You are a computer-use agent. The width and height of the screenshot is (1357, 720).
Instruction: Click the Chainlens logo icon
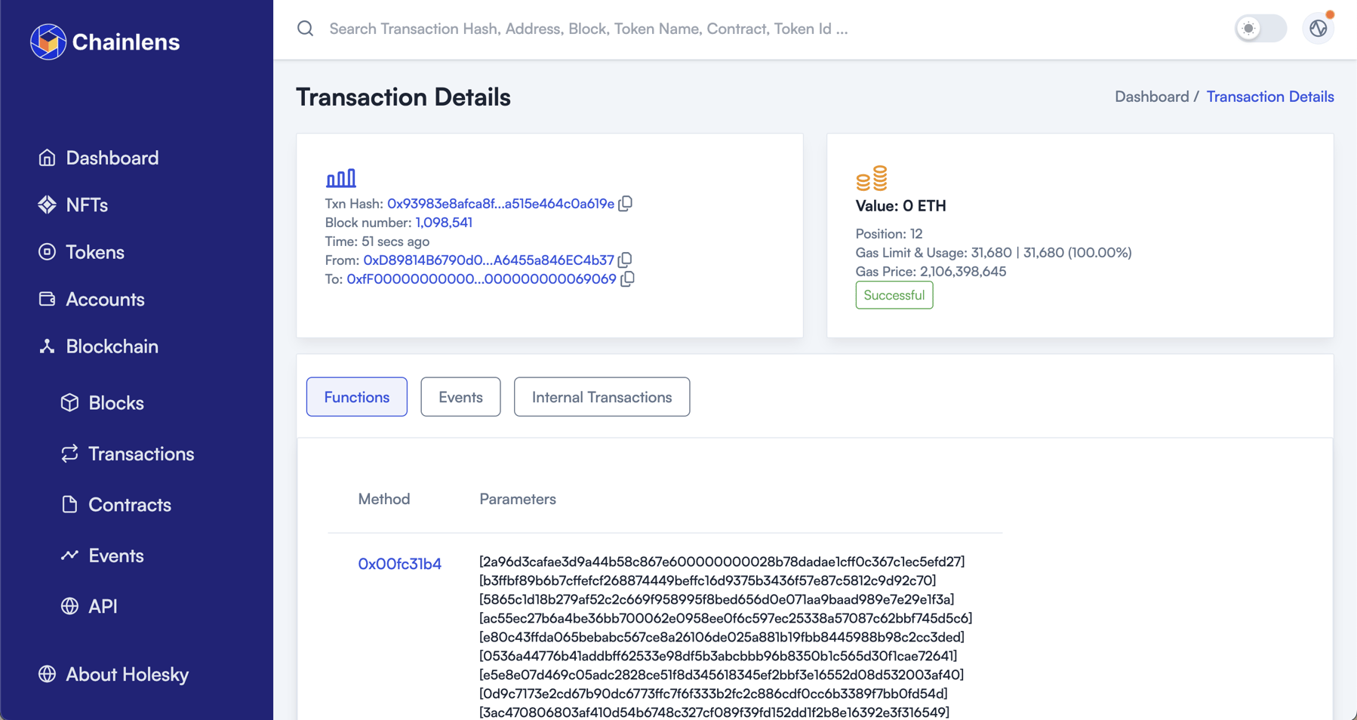pos(48,42)
